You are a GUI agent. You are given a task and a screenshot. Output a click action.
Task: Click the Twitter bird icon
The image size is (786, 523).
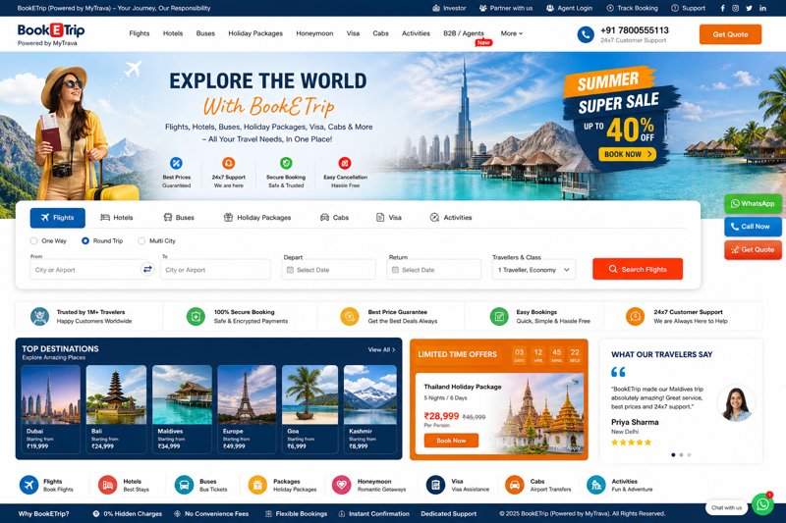tap(749, 8)
